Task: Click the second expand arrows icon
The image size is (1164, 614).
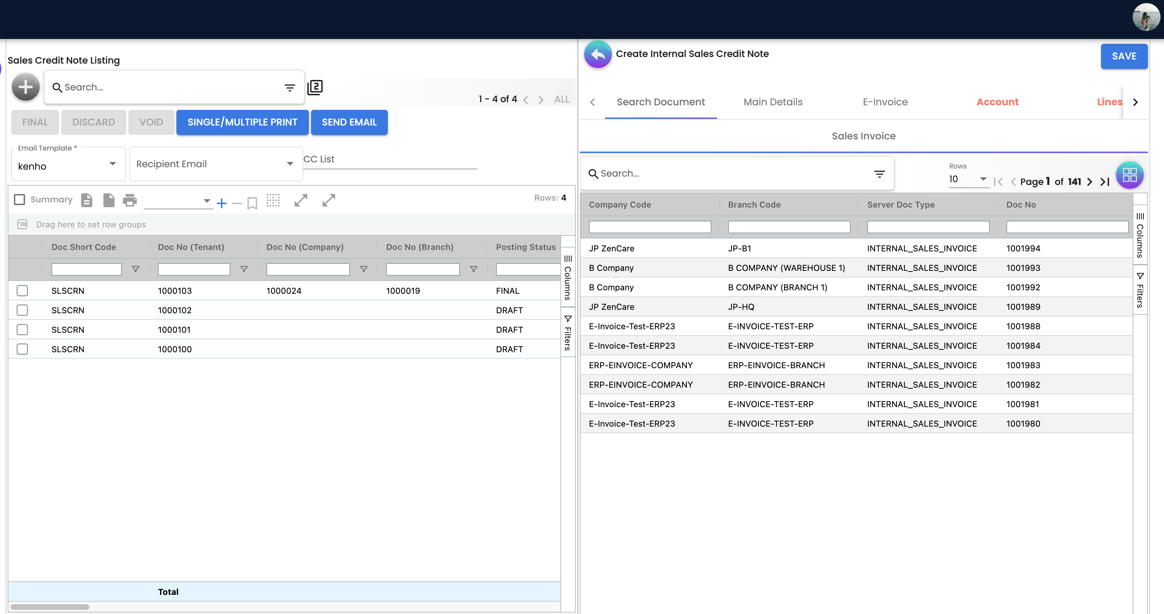Action: tap(329, 200)
